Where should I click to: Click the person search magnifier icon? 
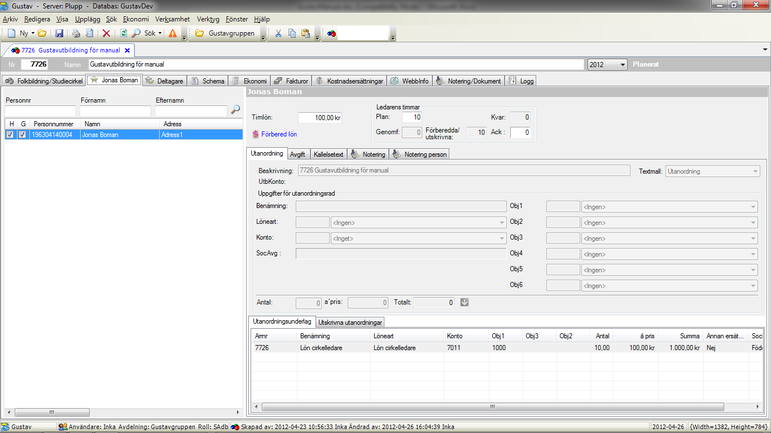tap(235, 109)
